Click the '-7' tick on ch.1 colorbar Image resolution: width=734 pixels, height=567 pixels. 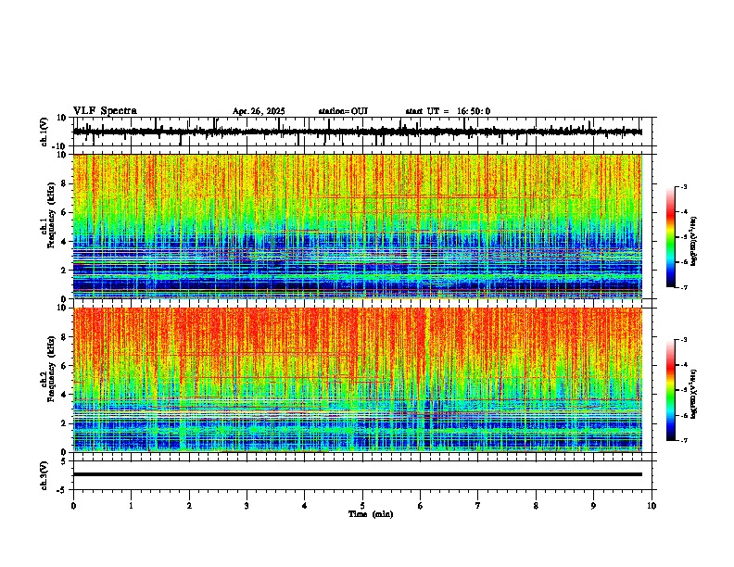click(683, 288)
